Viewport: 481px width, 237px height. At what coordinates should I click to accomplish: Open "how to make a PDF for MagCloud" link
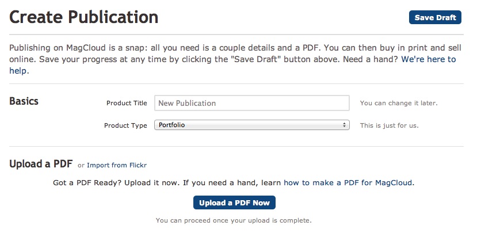[348, 183]
